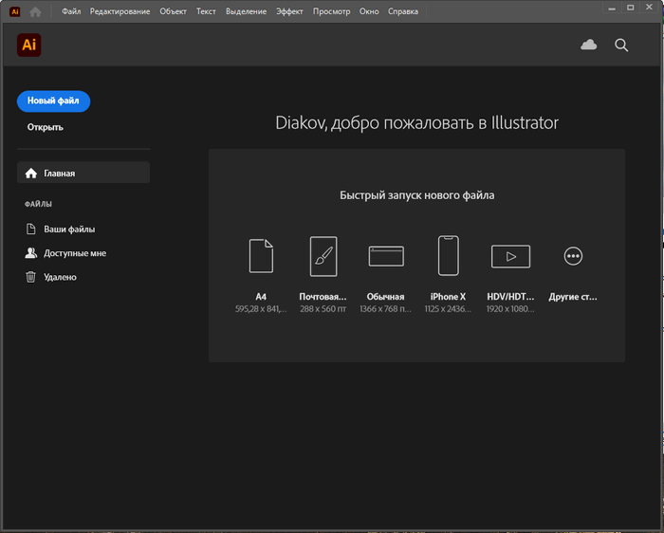Open Ваши файлы section label

[69, 229]
